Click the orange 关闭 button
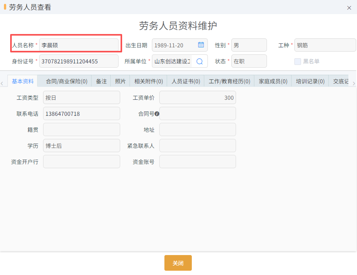The image size is (357, 275). point(178,263)
